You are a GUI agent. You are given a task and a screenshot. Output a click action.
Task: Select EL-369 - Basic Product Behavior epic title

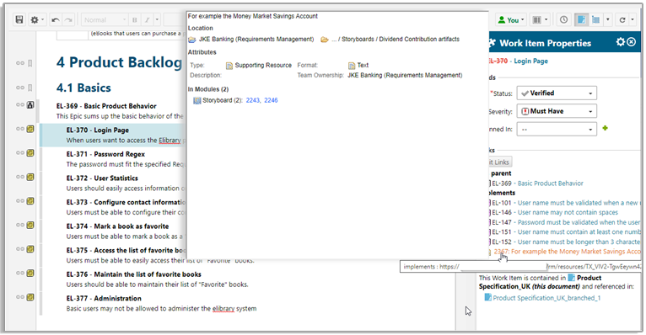tap(106, 106)
